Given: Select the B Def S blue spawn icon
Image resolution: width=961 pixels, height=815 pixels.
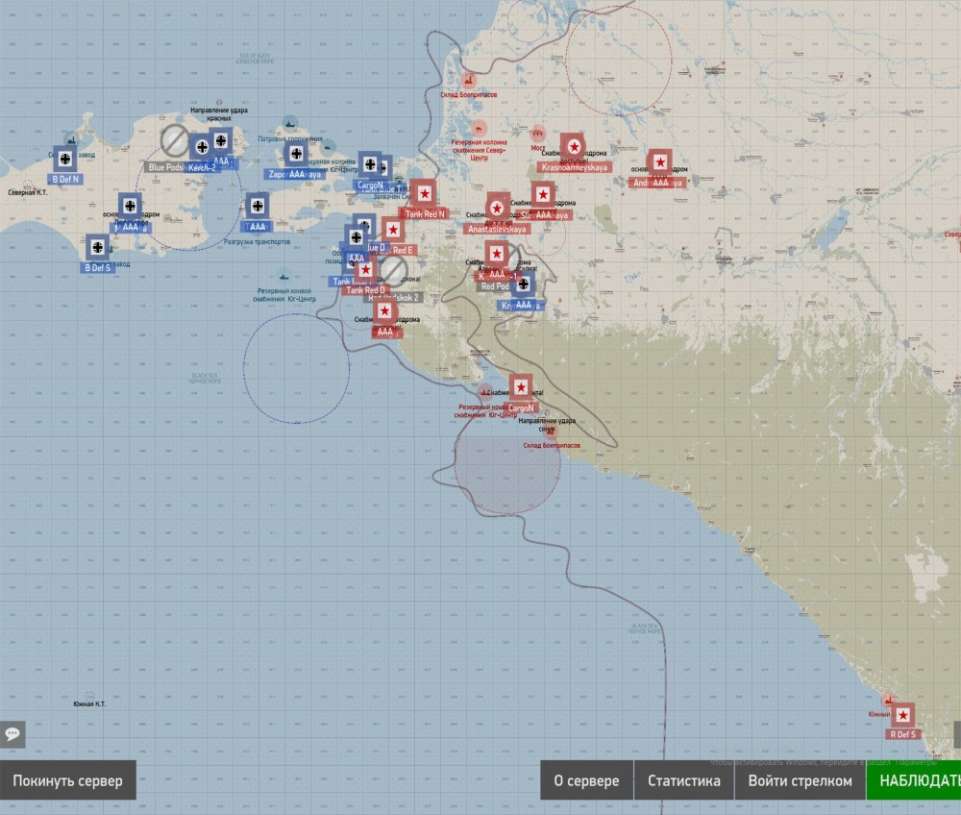Looking at the screenshot, I should (97, 248).
